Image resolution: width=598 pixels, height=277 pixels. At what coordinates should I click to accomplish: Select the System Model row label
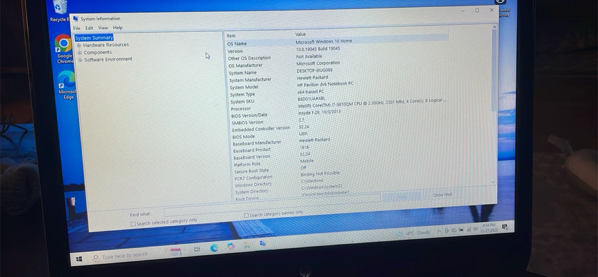point(244,88)
